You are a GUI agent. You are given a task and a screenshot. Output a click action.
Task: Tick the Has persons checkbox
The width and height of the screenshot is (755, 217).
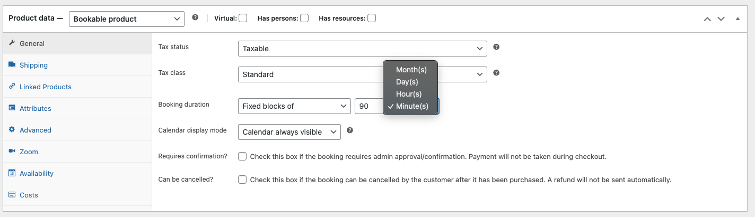[304, 18]
